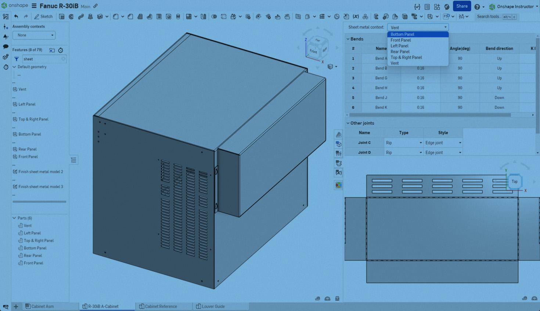This screenshot has width=540, height=311.
Task: Open the Appearances color sphere panel icon
Action: pyautogui.click(x=338, y=185)
